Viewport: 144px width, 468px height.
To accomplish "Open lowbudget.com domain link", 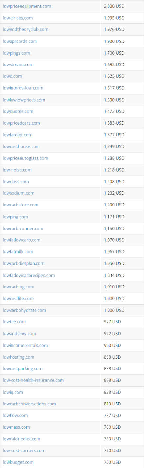I will (18, 462).
